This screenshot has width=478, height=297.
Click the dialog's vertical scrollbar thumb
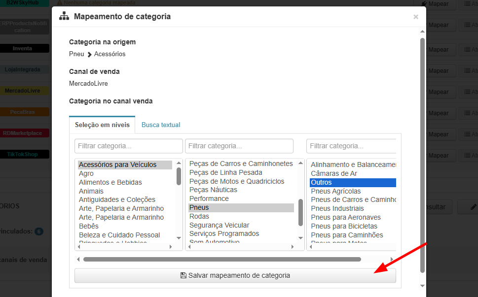[x=422, y=155]
